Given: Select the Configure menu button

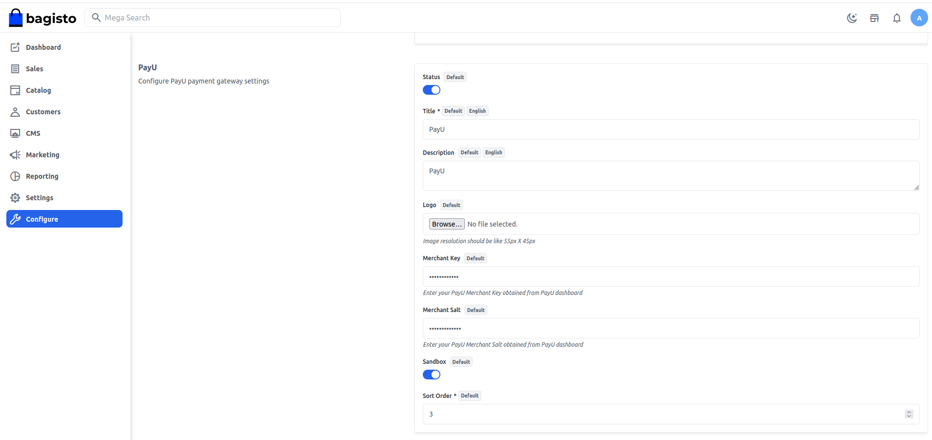Looking at the screenshot, I should pos(64,219).
